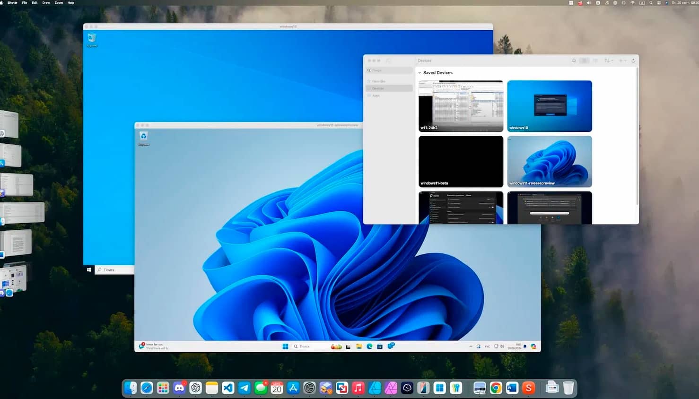The height and width of the screenshot is (399, 699).
Task: Expand hidden tray icons in the Windows 11 taskbar
Action: tap(471, 347)
